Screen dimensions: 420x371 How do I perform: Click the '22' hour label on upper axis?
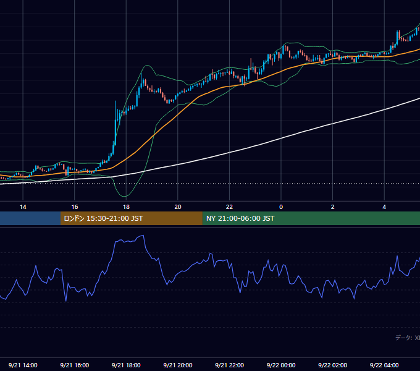(229, 207)
